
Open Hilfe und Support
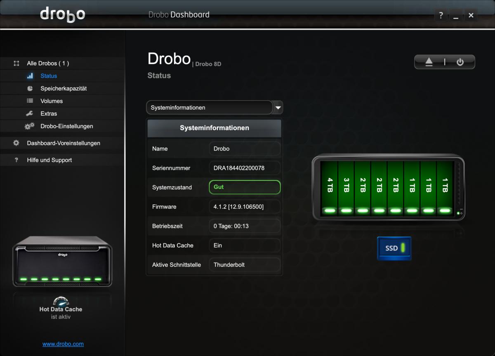[49, 160]
